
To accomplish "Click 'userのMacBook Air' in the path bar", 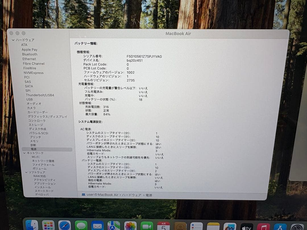I will point(102,195).
